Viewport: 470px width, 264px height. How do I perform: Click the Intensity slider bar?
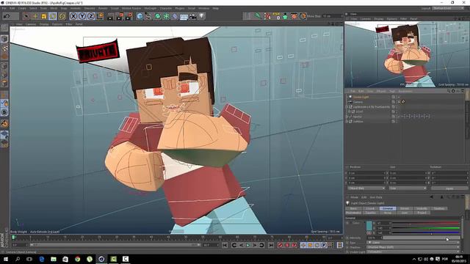tap(421, 238)
